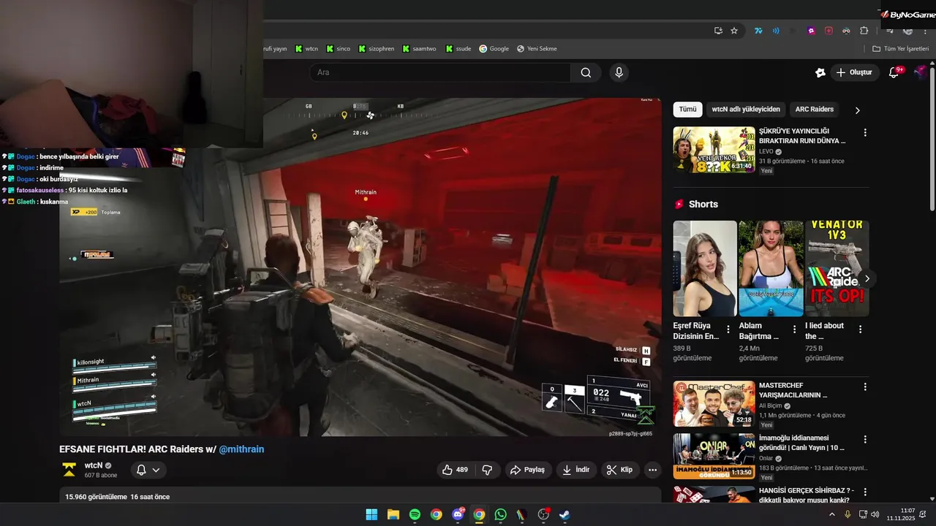Open the Tüm Yer İşaretleri bookmarks folder

click(x=899, y=49)
